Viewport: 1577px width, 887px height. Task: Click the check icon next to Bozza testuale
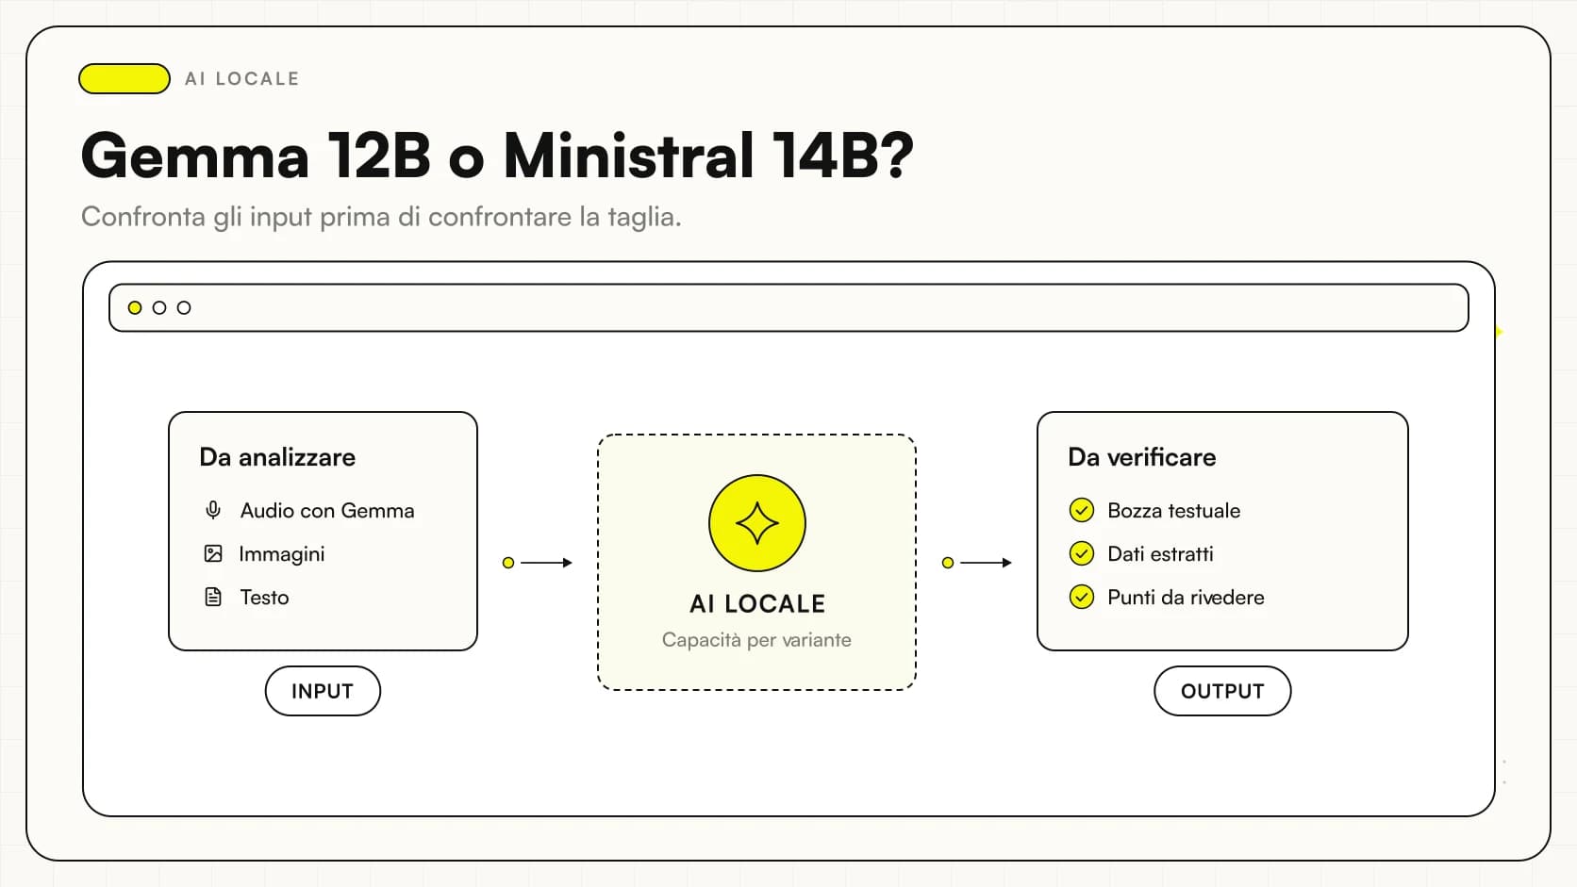(1082, 510)
